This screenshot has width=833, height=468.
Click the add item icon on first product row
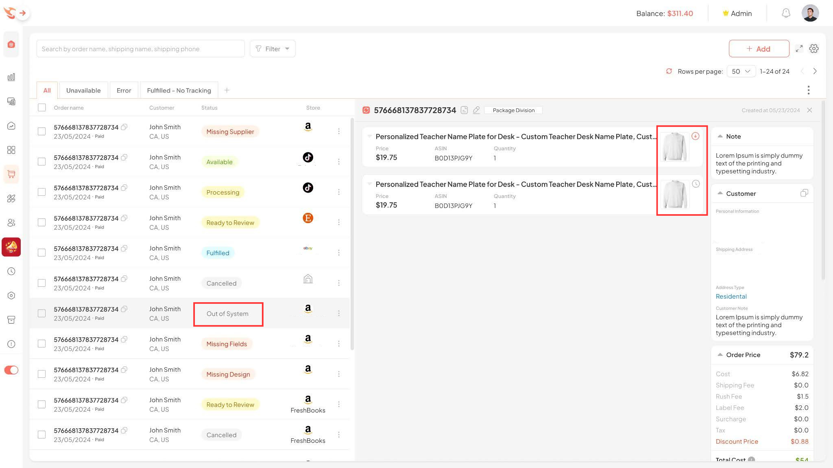click(696, 136)
